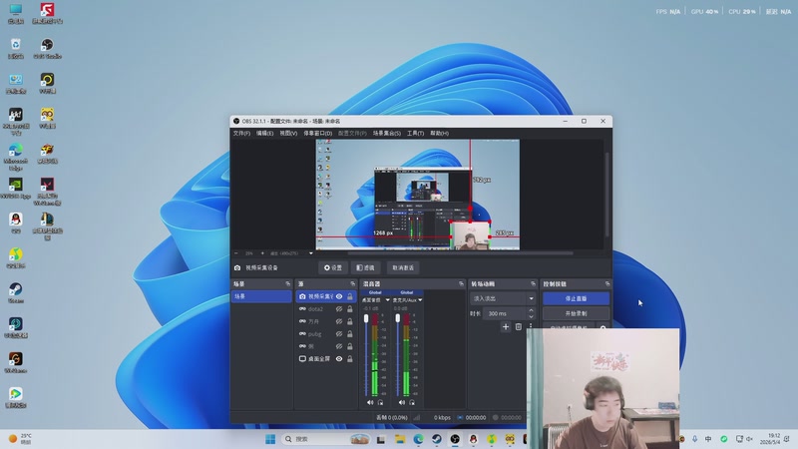
Task: Expand the 桌面音频 mixer channel dropdown arrow
Action: [387, 300]
